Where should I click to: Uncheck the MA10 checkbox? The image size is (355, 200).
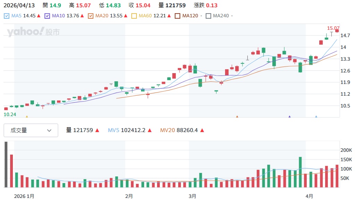47,16
